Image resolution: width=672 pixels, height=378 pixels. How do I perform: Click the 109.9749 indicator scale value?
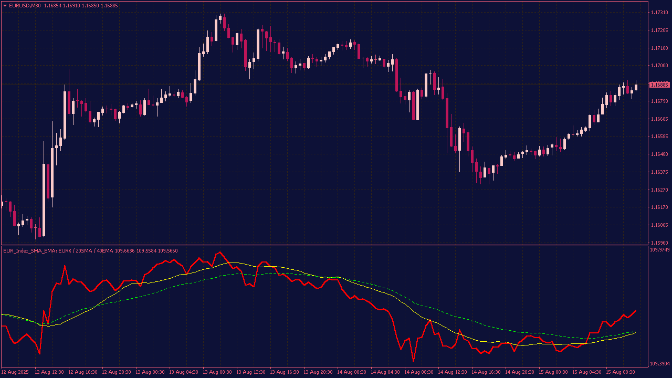coord(660,250)
